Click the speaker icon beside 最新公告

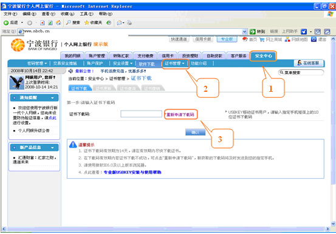click(x=70, y=71)
